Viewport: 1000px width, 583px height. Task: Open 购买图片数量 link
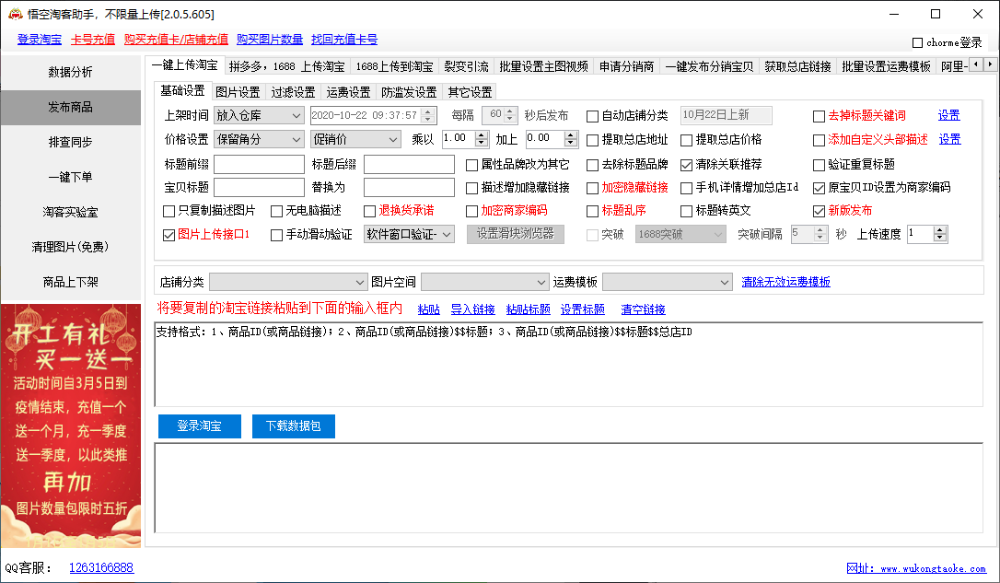(270, 40)
